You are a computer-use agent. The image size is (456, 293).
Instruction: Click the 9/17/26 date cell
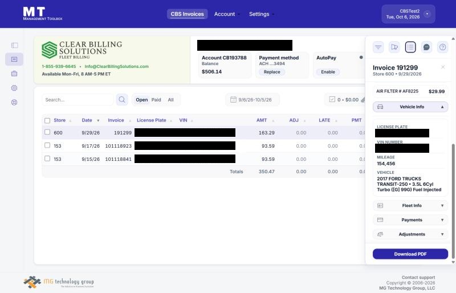pyautogui.click(x=91, y=146)
